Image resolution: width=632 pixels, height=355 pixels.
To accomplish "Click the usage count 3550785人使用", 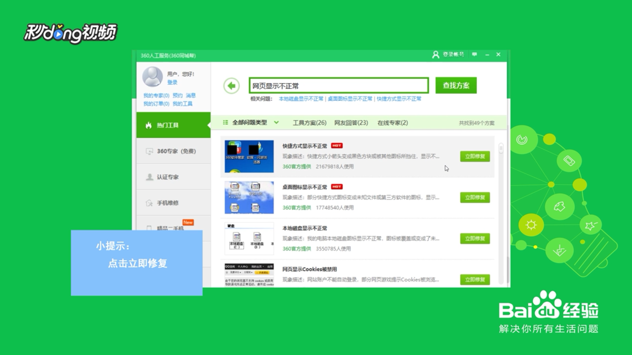I will 333,249.
